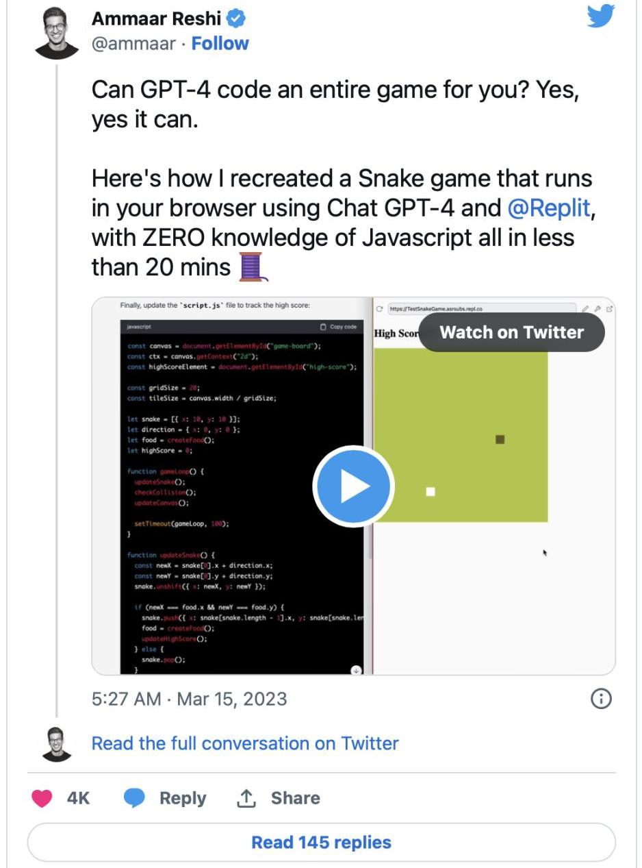The width and height of the screenshot is (642, 868).
Task: Click Copy code in video preview
Action: [x=339, y=327]
